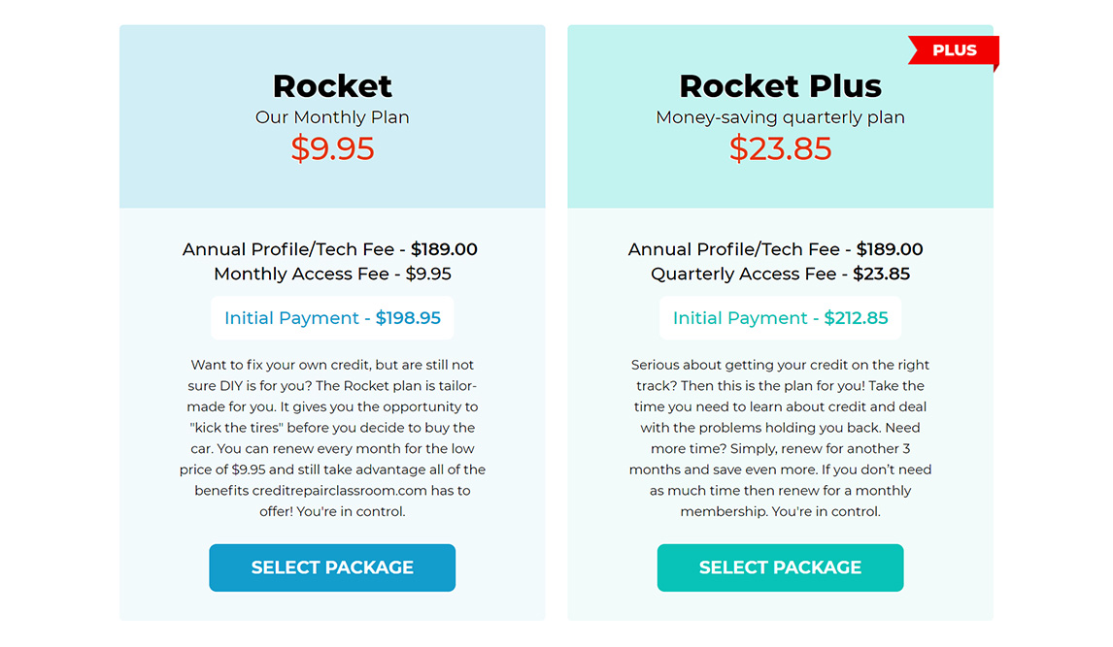Click 'Our Monthly Plan' subtitle
Viewport: 1113px width, 647px height.
pos(332,117)
